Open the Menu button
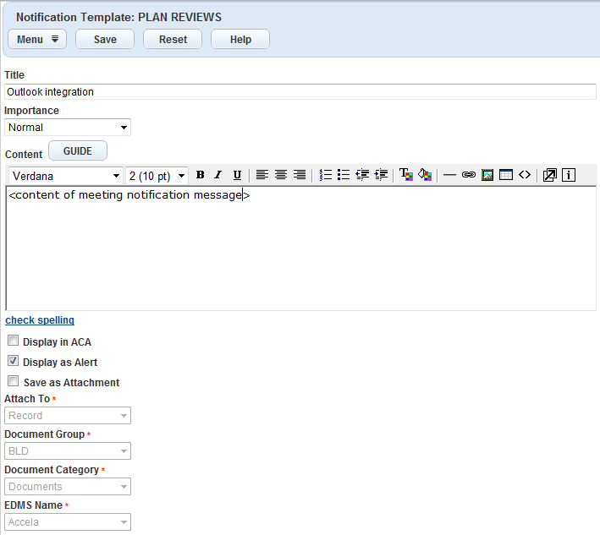The width and height of the screenshot is (600, 535). pos(37,40)
